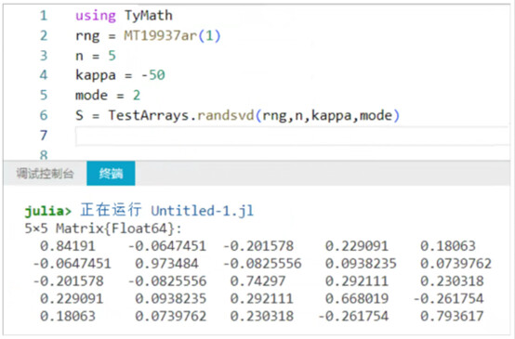Switch to the 调试控制台 tab
Viewport: 515px width, 339px height.
(45, 174)
